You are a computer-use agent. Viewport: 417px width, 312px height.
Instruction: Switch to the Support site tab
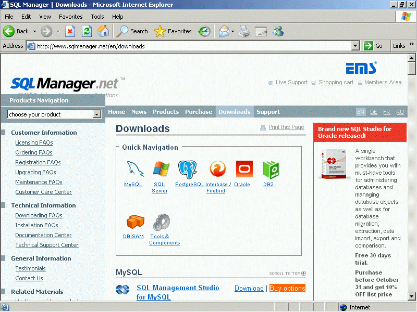tap(268, 112)
